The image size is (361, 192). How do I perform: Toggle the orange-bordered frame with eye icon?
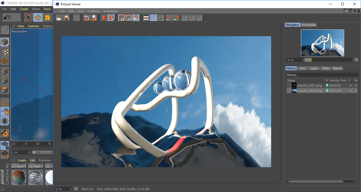pyautogui.click(x=121, y=18)
